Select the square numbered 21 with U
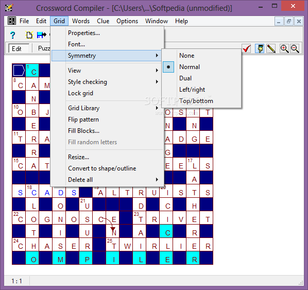This screenshot has width=308, height=290. pos(86,204)
